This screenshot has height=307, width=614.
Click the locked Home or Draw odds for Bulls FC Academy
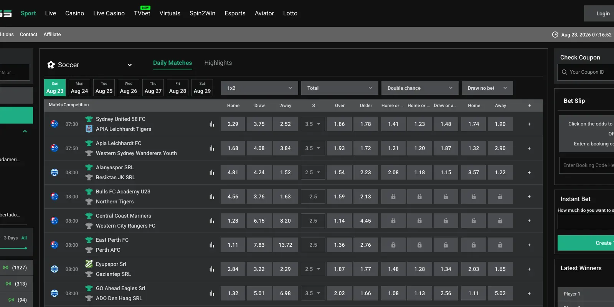pos(393,196)
